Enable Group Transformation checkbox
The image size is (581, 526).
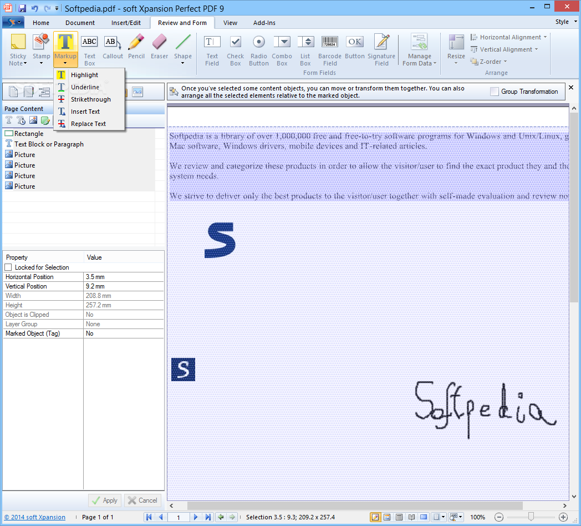[495, 92]
